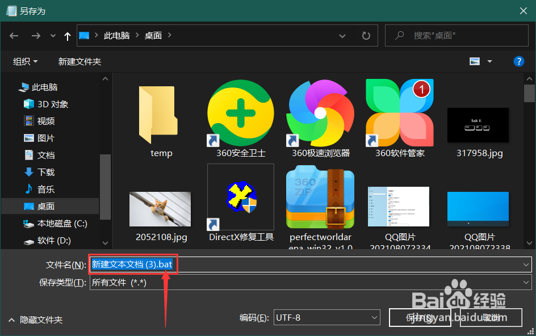Viewport: 536px width, 336px height.
Task: Click the 保存 button
Action: (420, 317)
